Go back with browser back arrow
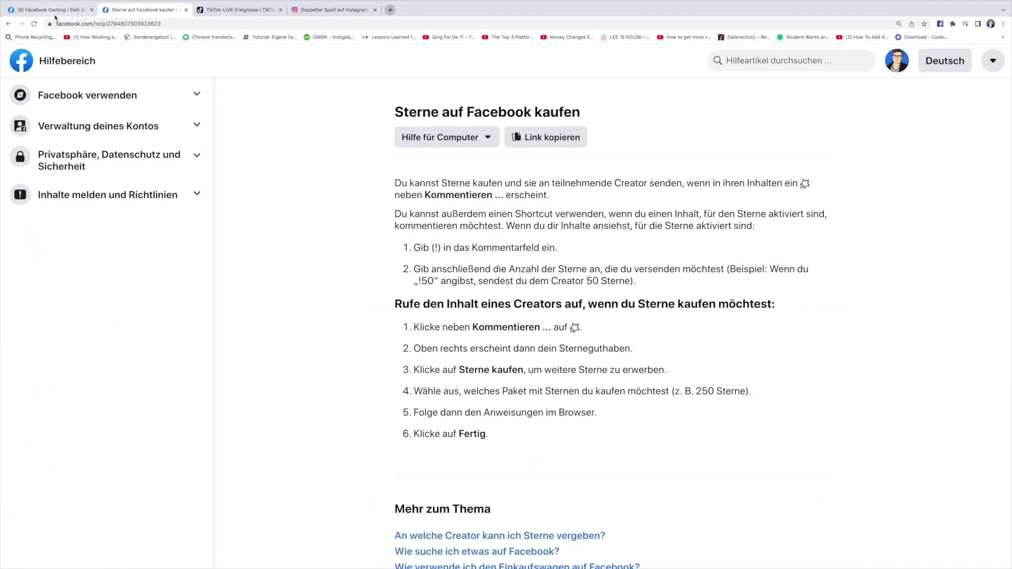The image size is (1012, 569). click(8, 24)
